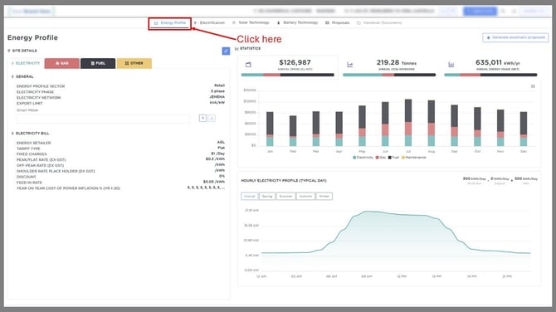The height and width of the screenshot is (312, 556).
Task: Click the blue edit pencil for Site Details
Action: [226, 51]
